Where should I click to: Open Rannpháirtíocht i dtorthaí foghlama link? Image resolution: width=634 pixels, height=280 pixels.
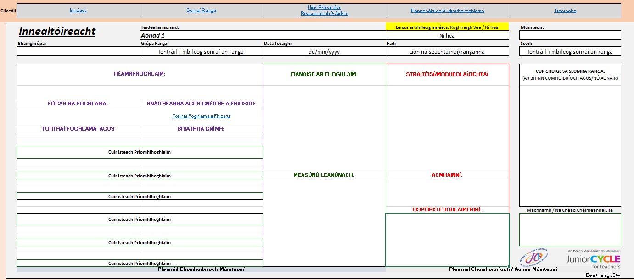pyautogui.click(x=447, y=11)
